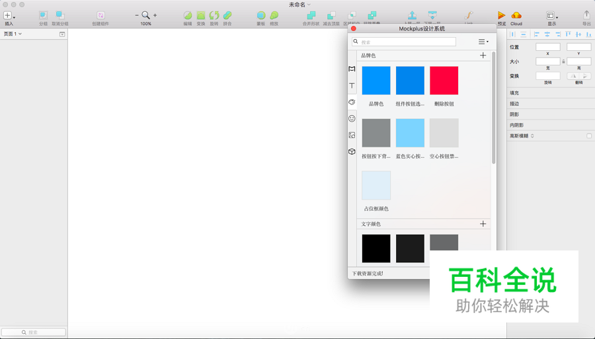Click the move-backward layer icon
This screenshot has height=339, width=595.
[432, 15]
